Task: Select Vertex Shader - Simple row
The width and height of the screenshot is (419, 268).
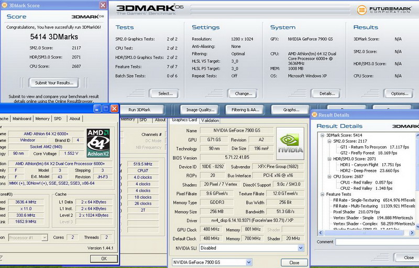Action: (x=373, y=218)
